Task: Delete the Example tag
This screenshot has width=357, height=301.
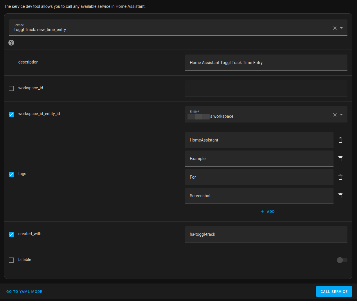Action: pyautogui.click(x=340, y=159)
